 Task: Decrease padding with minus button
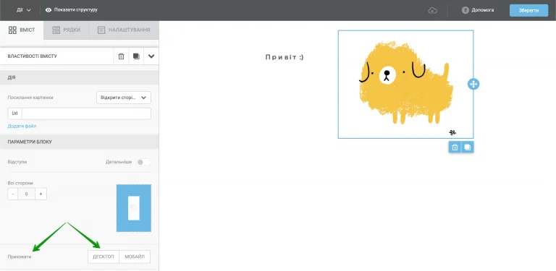pyautogui.click(x=13, y=194)
